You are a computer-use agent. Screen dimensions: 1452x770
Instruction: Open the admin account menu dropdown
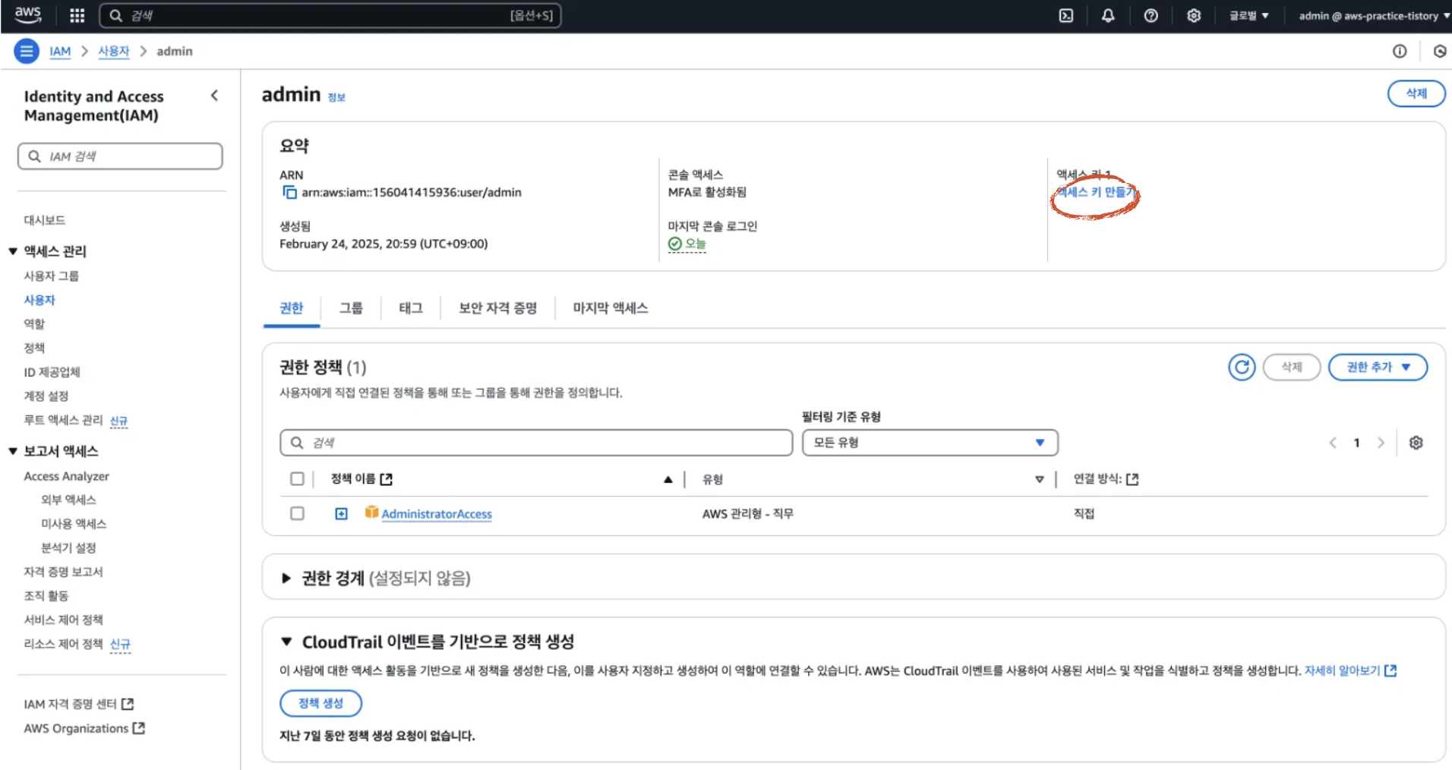click(x=1375, y=15)
